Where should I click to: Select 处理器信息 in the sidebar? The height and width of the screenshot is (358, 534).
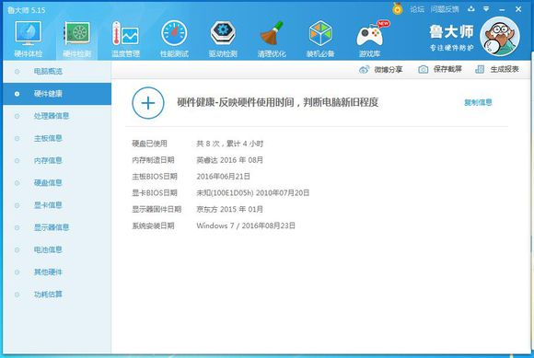(57, 116)
